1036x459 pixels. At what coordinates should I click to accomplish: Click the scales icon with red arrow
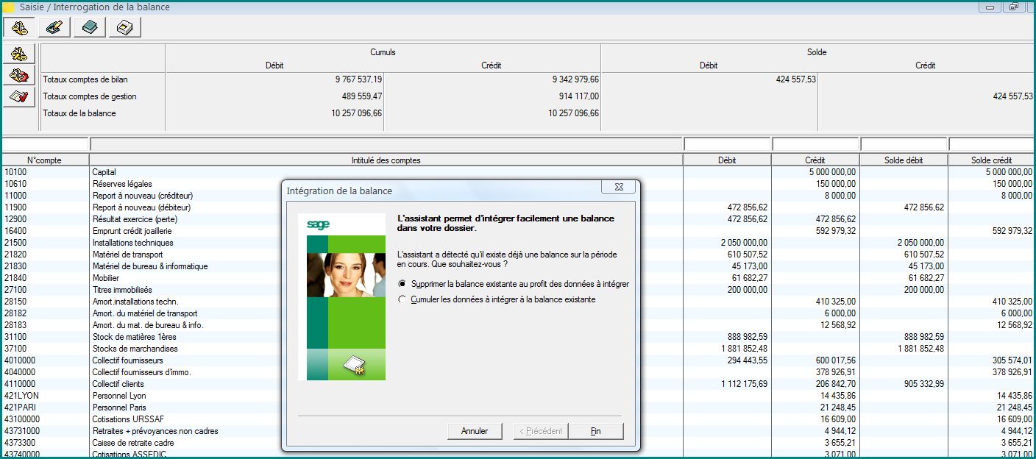click(19, 75)
